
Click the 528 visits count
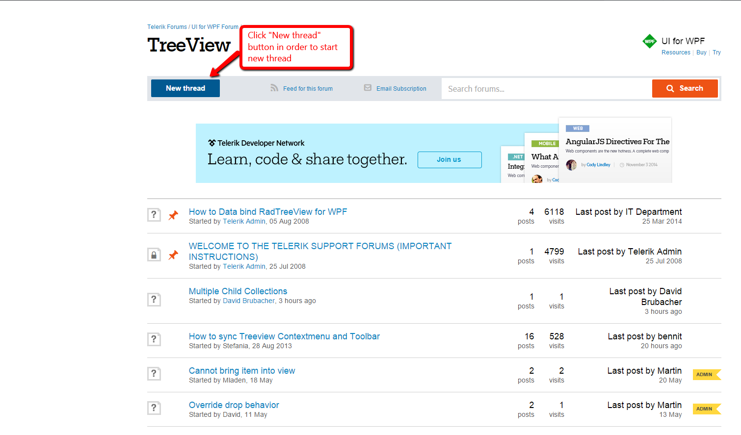click(x=556, y=336)
